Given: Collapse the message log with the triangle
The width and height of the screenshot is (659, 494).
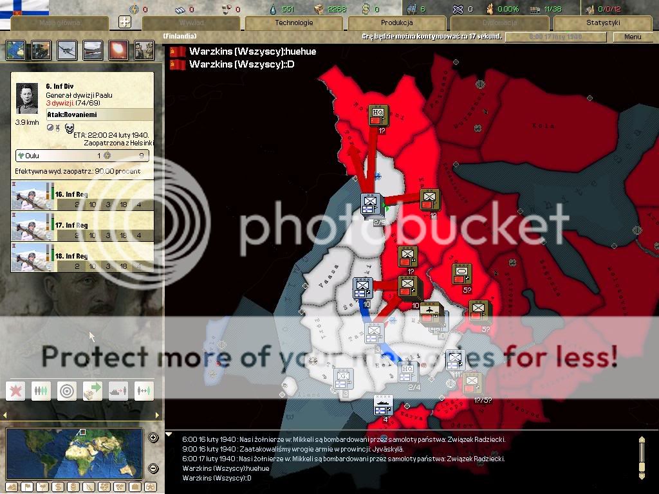Looking at the screenshot, I should [x=169, y=434].
